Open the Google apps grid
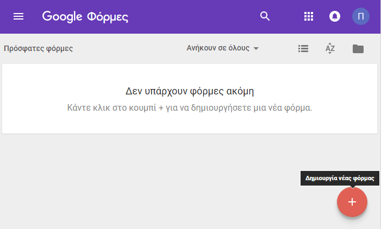The image size is (381, 229). click(309, 16)
